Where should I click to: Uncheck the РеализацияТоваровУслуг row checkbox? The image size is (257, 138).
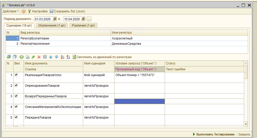click(16, 75)
